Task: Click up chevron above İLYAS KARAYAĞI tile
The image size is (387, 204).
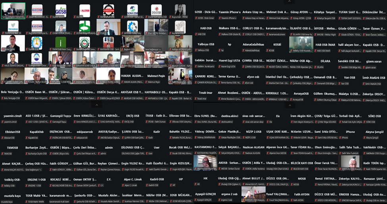Action: pyautogui.click(x=96, y=105)
